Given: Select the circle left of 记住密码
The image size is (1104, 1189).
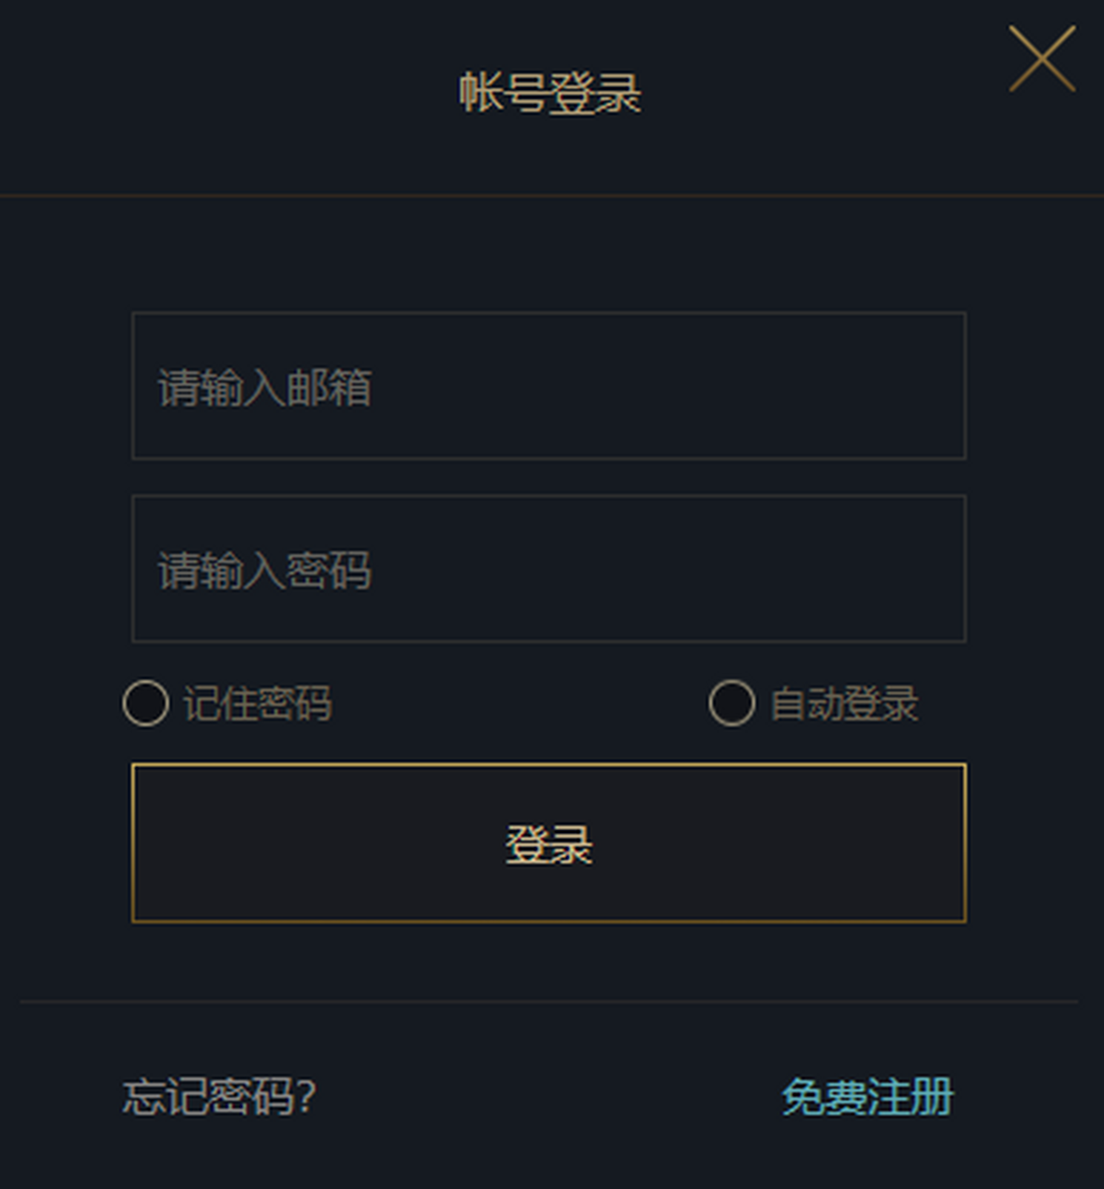Looking at the screenshot, I should (x=145, y=703).
